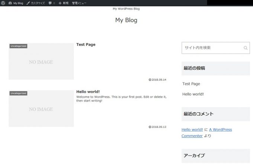This screenshot has height=166, width=253.
Task: Click the customize brush icon
Action: (28, 3)
